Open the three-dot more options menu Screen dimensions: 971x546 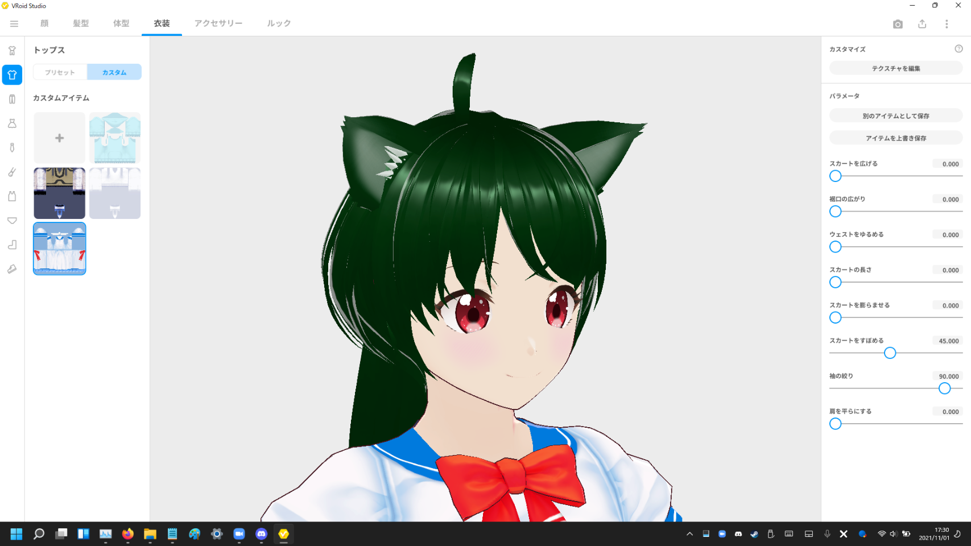click(x=947, y=24)
